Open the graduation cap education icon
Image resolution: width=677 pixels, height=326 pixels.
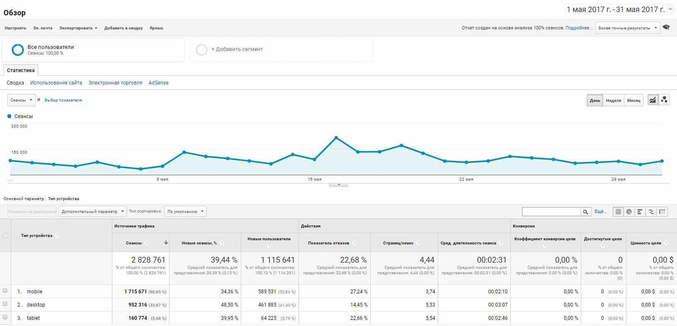666,27
